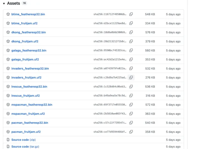Click the 316 KB size value
199x149 pixels.
coord(150,96)
